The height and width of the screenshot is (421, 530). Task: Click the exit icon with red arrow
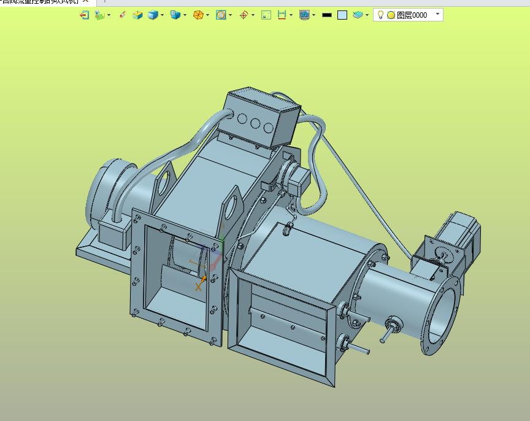click(84, 15)
